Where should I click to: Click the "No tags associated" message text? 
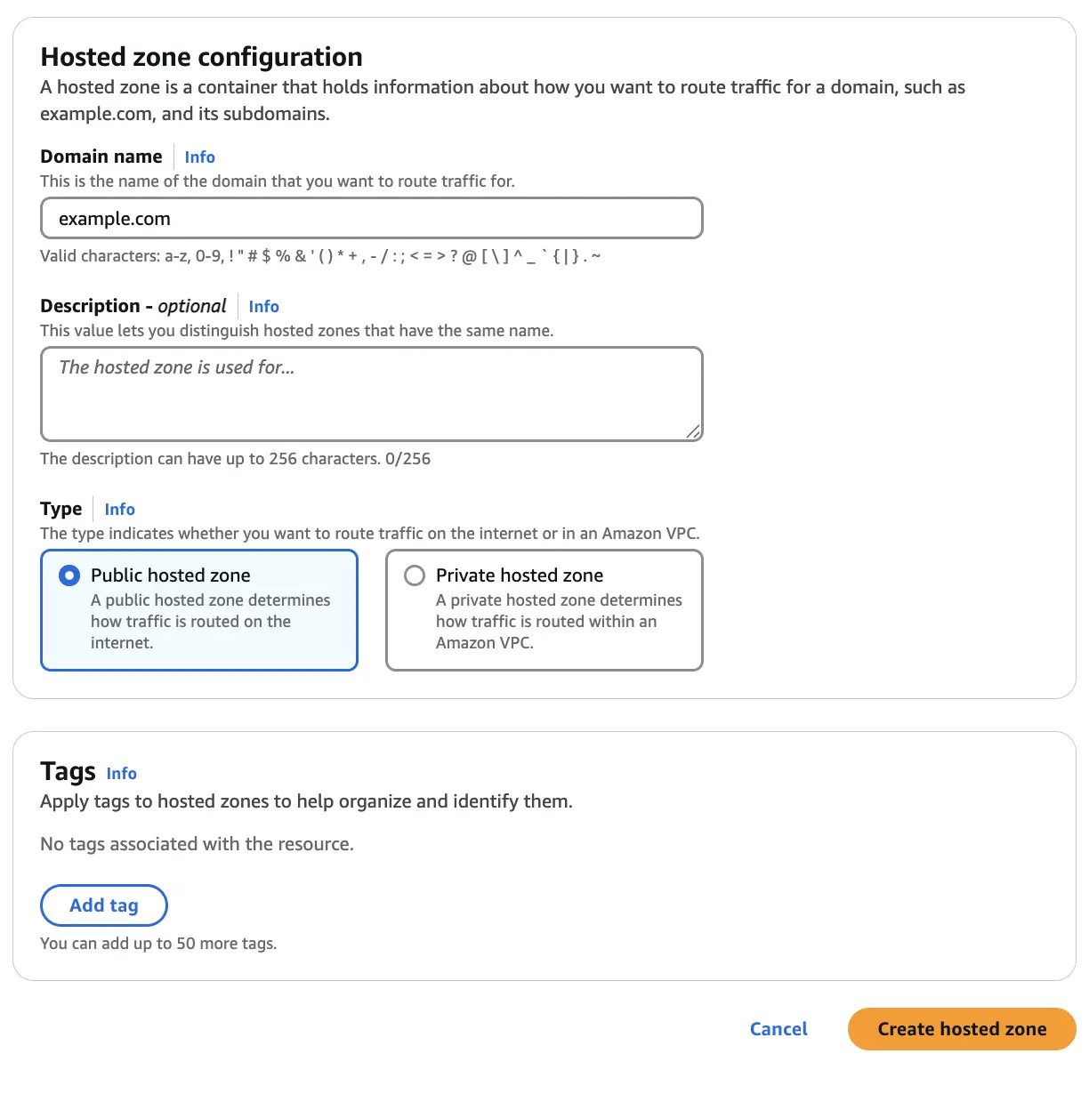pyautogui.click(x=197, y=844)
